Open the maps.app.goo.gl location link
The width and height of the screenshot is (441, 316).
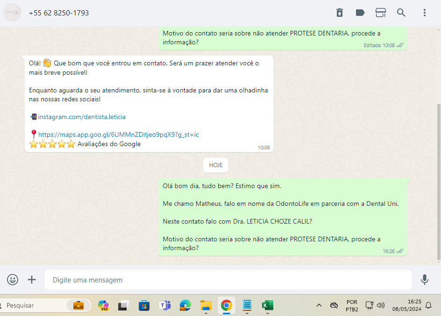point(118,134)
